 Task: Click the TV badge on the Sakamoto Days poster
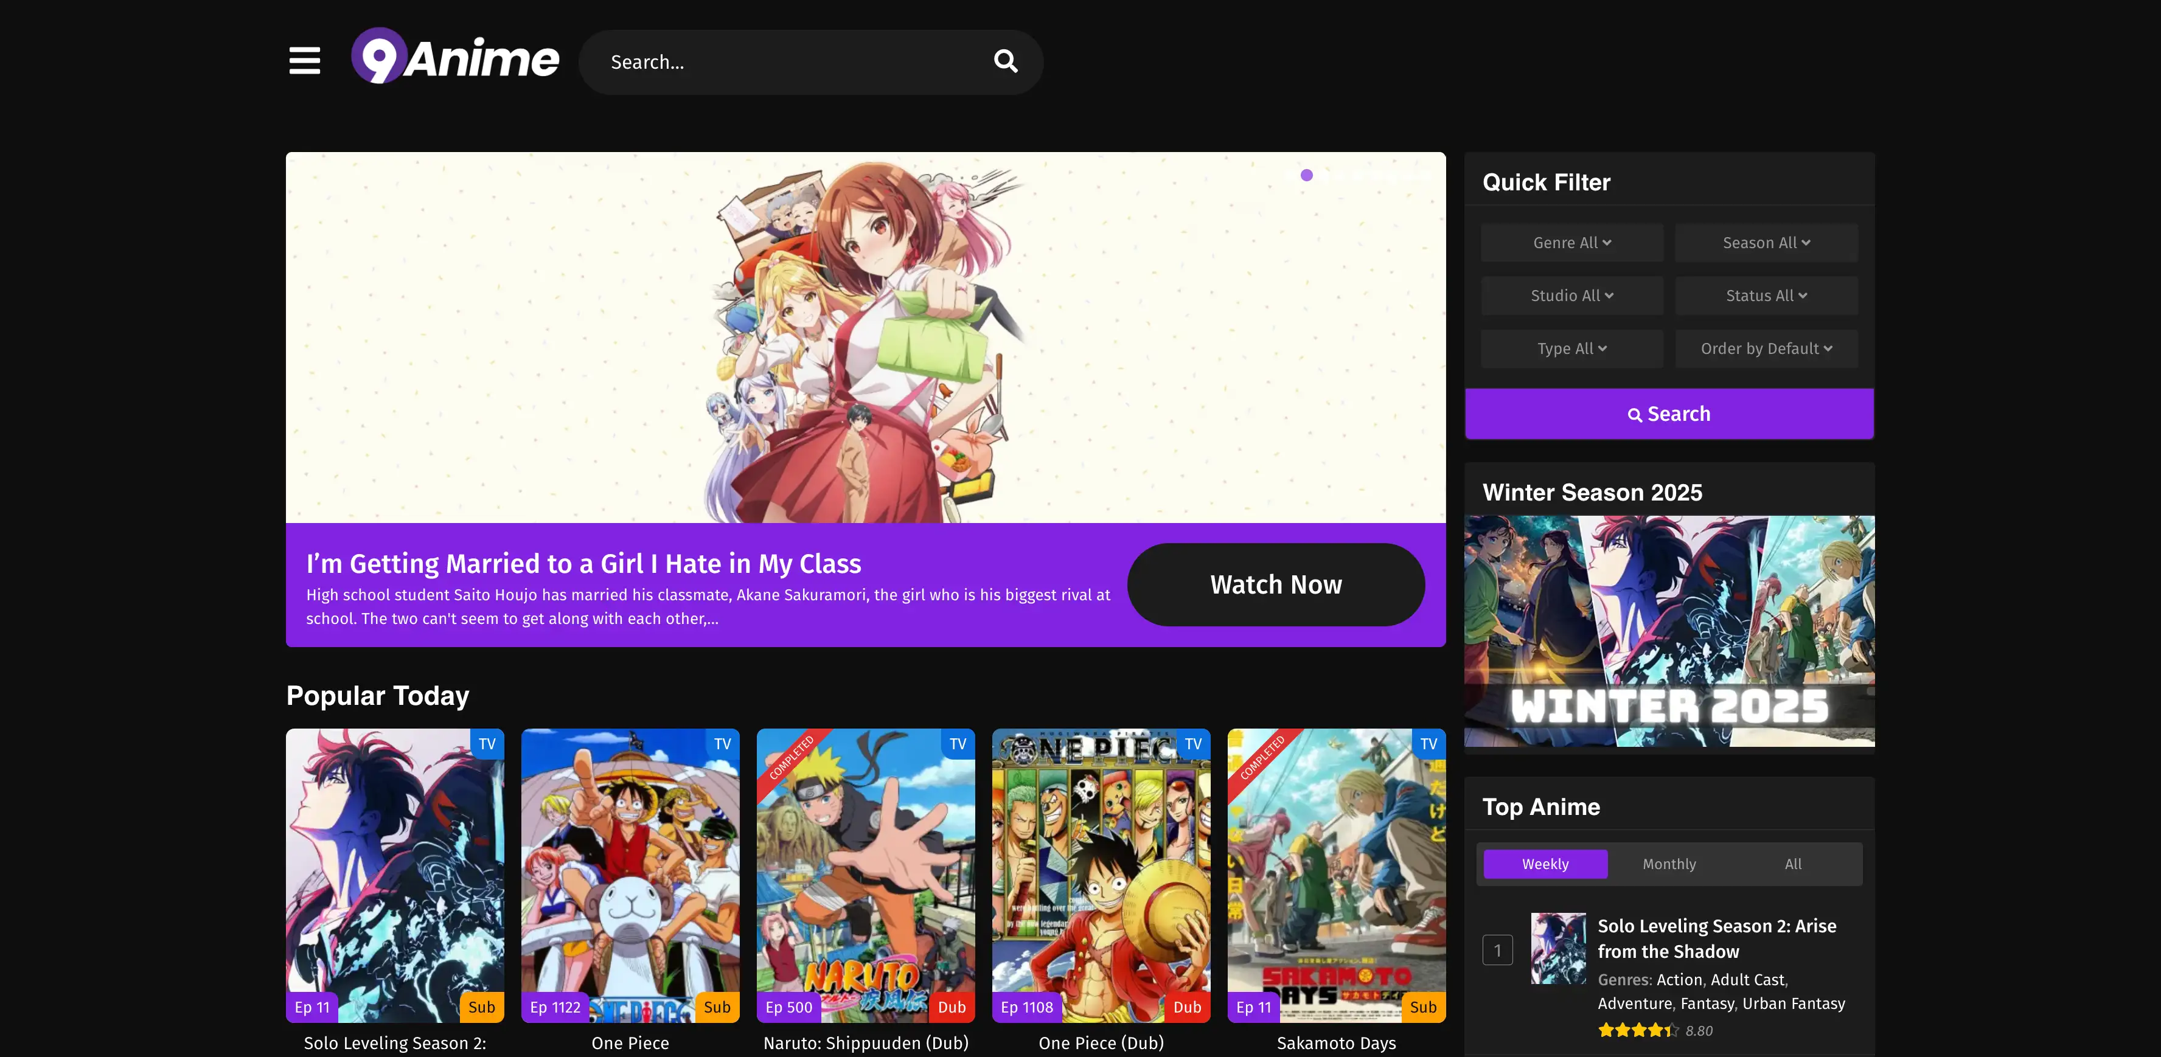pos(1428,743)
